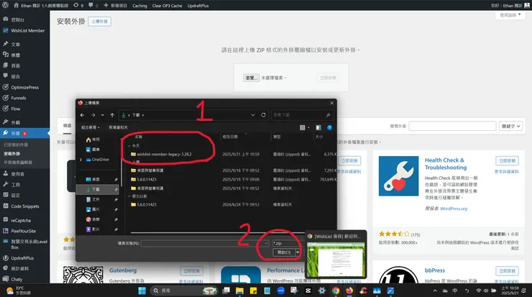Open File Explorer from taskbar
This screenshot has height=297, width=532.
tap(239, 291)
